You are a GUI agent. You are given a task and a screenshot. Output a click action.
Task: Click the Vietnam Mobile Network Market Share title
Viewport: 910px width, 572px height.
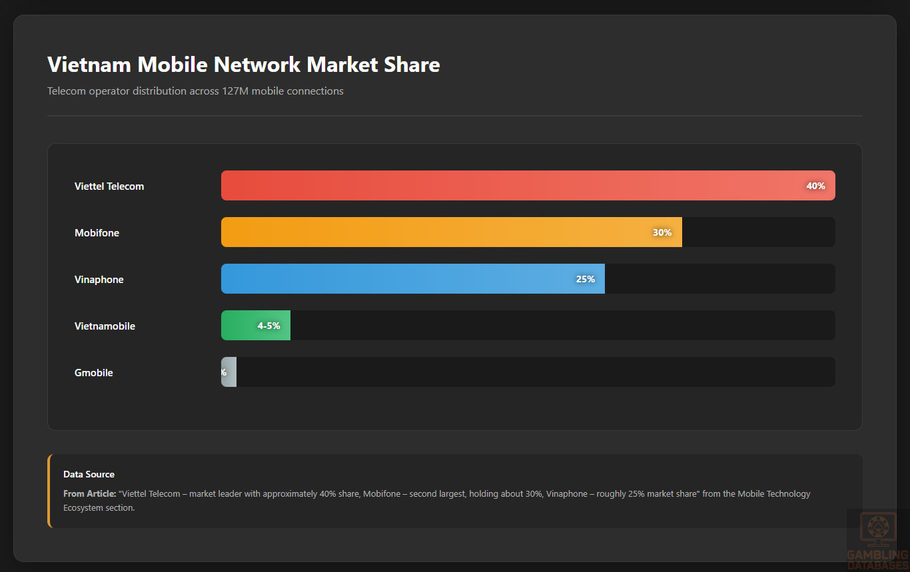coord(243,65)
